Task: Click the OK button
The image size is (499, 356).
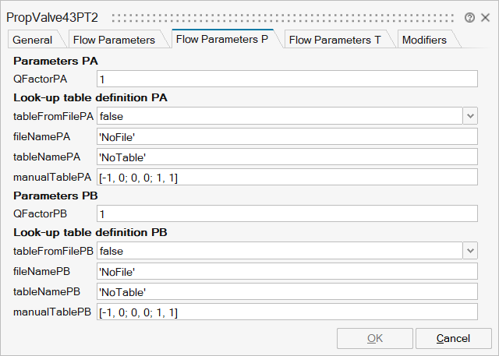Action: 374,338
